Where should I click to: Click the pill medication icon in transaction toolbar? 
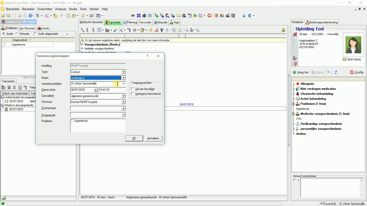115,30
